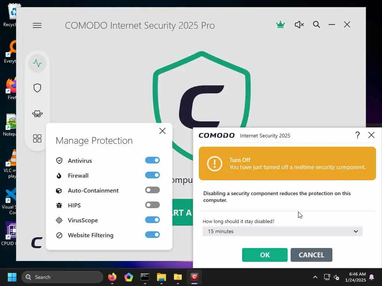382x286 pixels.
Task: Open the 15 minutes duration dropdown
Action: coord(282,231)
